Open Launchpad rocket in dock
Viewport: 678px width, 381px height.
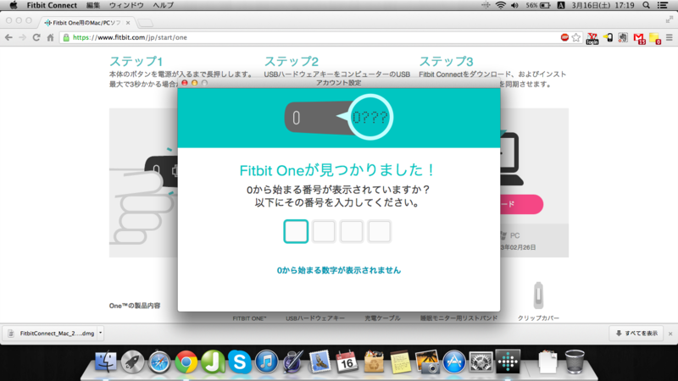click(132, 362)
